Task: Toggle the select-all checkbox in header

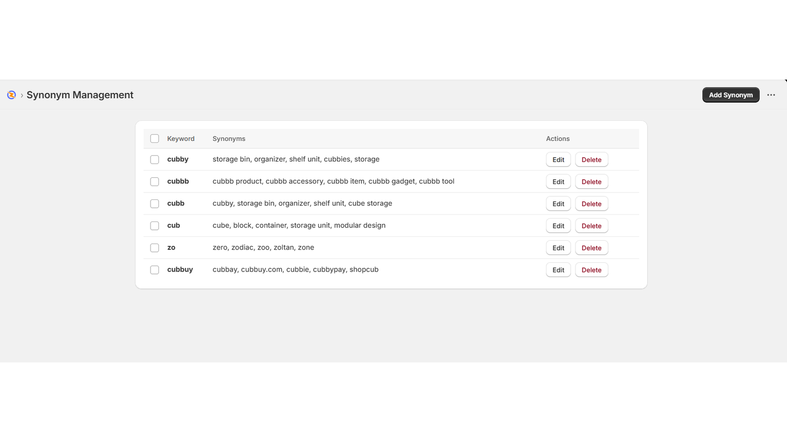Action: coord(154,138)
